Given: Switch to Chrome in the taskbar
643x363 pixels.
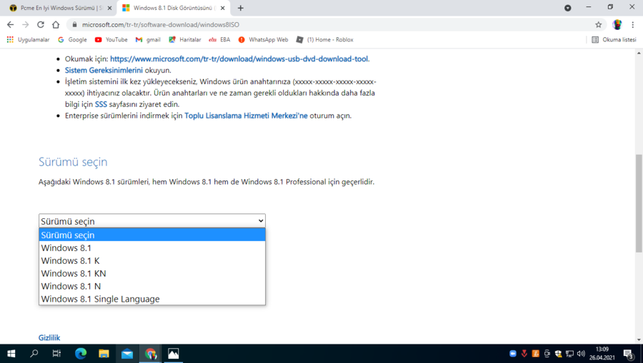Looking at the screenshot, I should click(x=151, y=354).
